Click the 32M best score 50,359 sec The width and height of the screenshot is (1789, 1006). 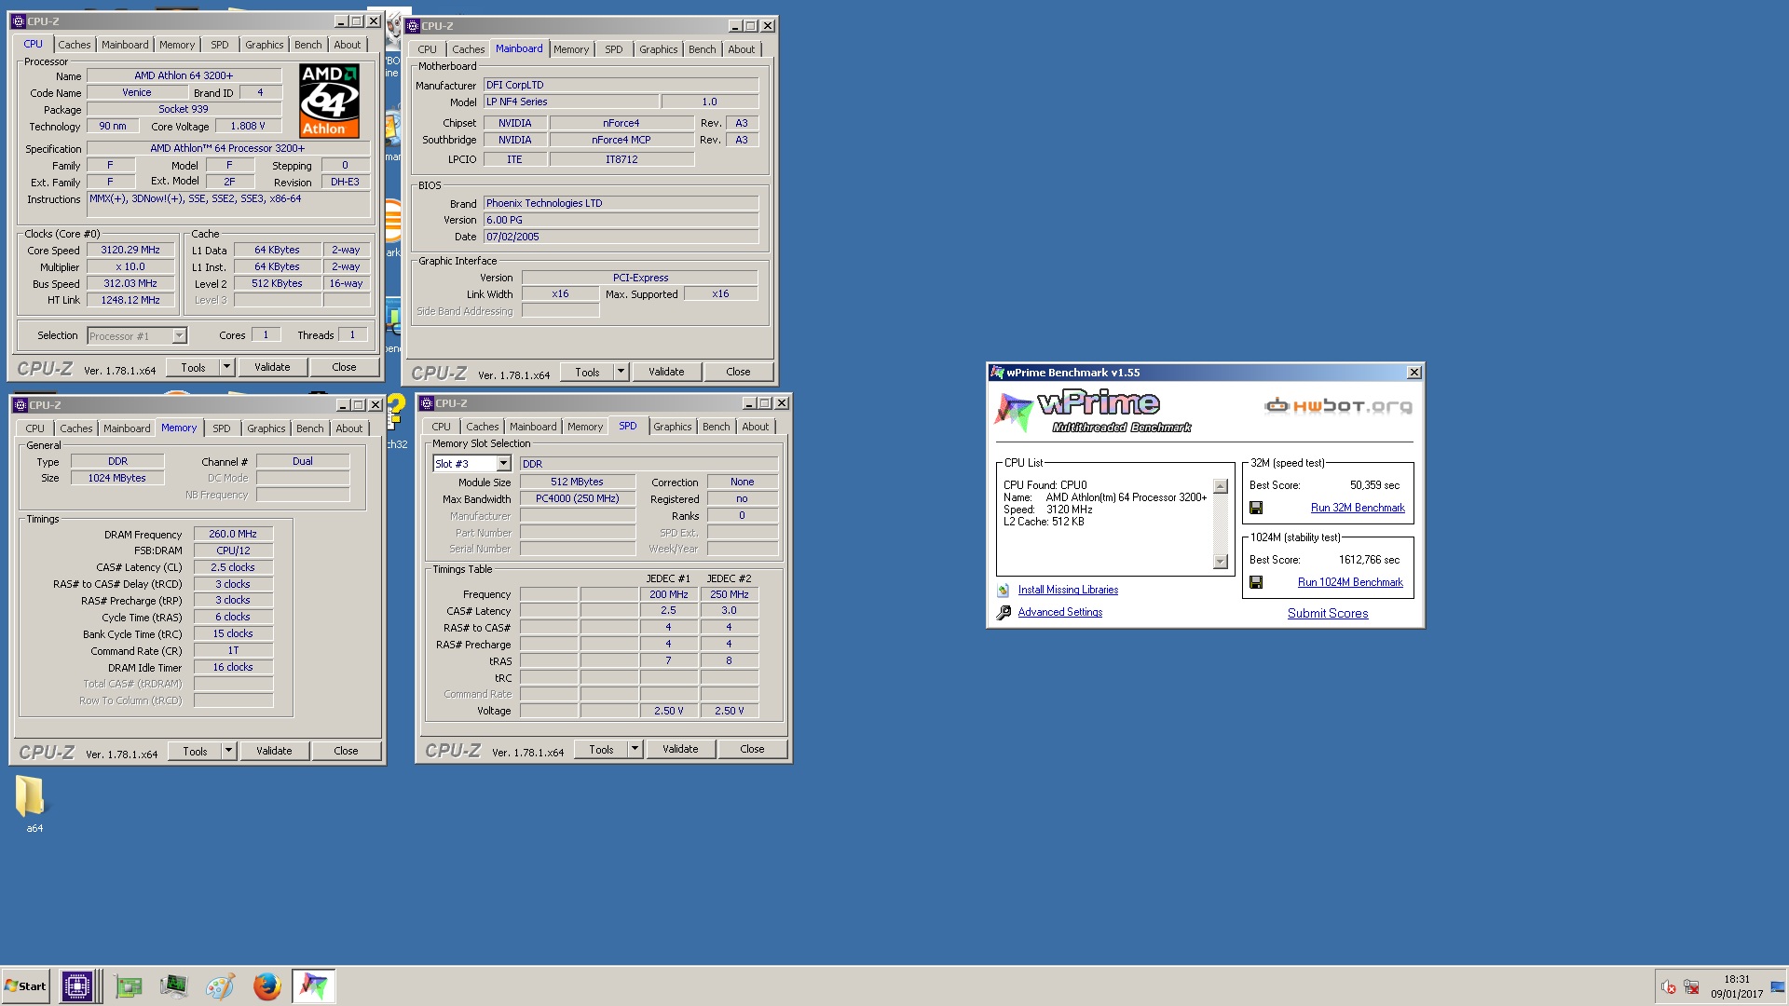point(1374,485)
